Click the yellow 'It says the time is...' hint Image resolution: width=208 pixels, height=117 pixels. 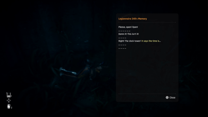[x=151, y=41]
